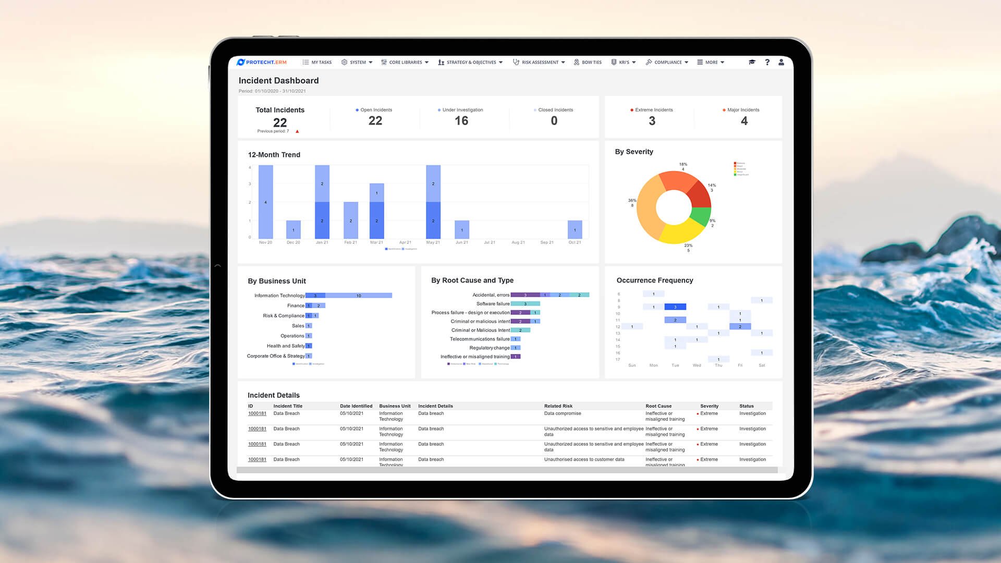1001x563 pixels.
Task: Select the Core Libraries icon
Action: [384, 62]
